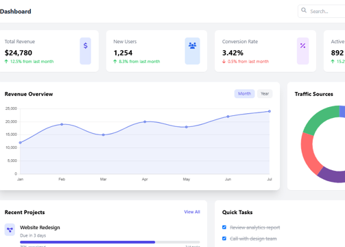345x247 pixels.
Task: Switch the revenue chart to Year view
Action: click(x=265, y=94)
